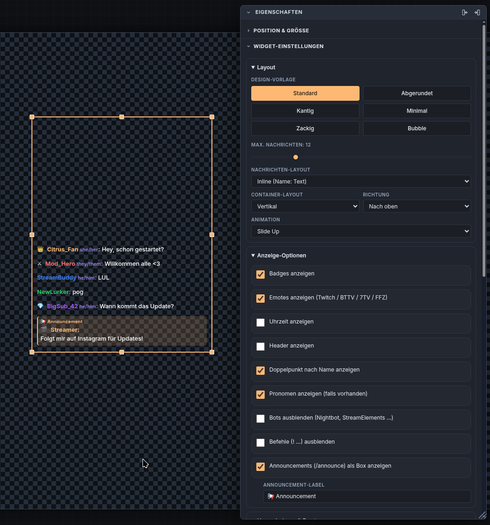Screen dimensions: 490x525
Task: Select the Standard design template
Action: (x=305, y=93)
